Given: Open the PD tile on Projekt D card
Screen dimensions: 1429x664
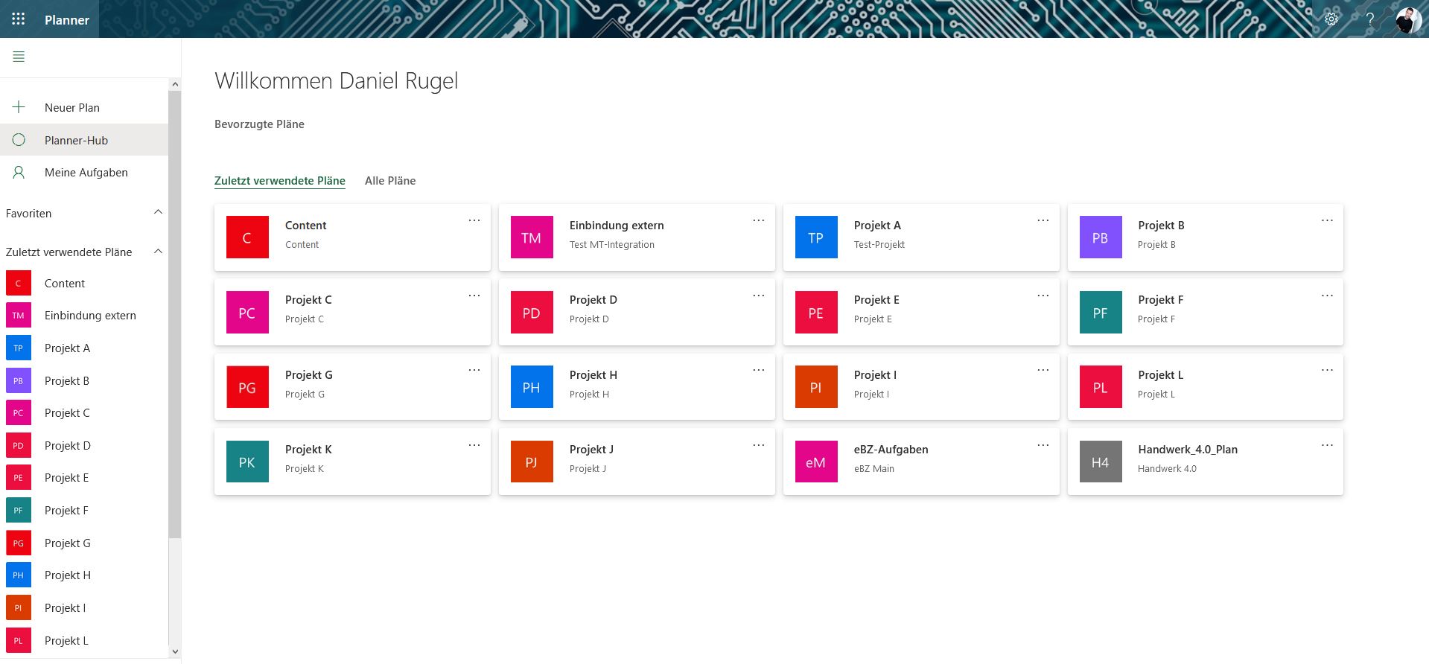Looking at the screenshot, I should [x=532, y=313].
